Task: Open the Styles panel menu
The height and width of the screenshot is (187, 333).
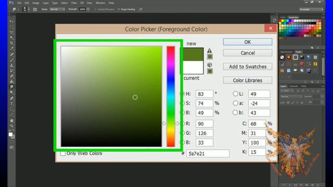Action: 323,52
